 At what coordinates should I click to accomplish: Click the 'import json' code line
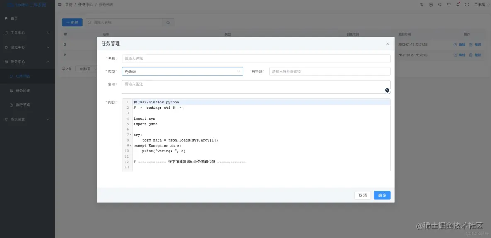coord(145,124)
